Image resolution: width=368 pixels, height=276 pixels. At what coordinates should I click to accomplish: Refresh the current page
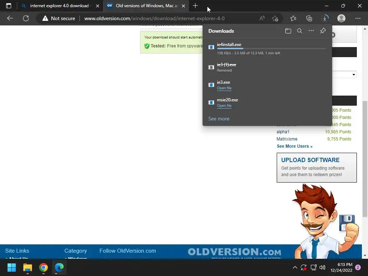tap(26, 18)
